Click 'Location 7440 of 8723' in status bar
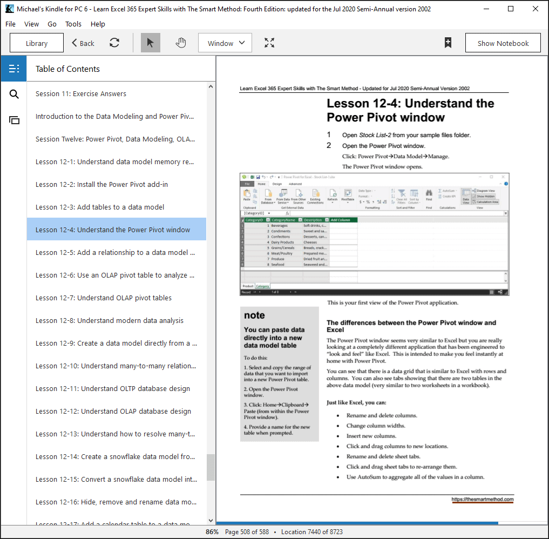 (x=311, y=531)
